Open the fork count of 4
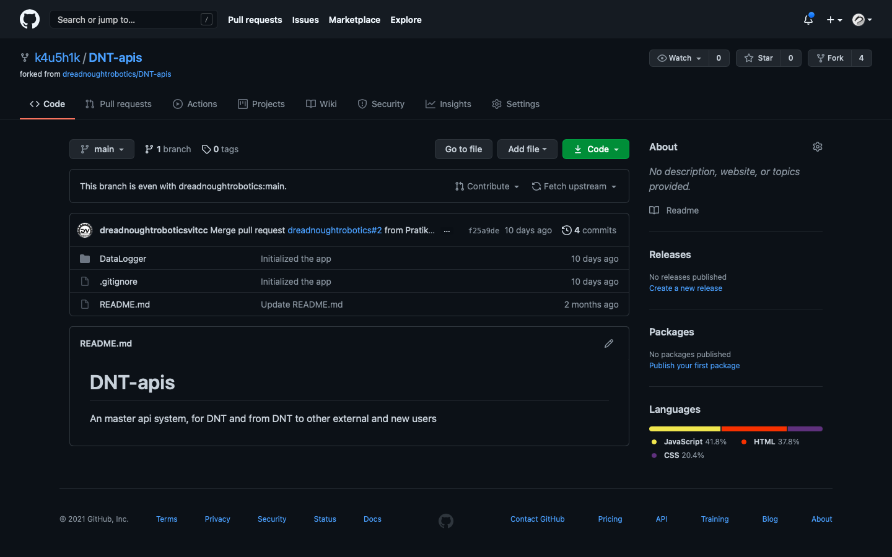Viewport: 892px width, 557px height. pos(861,58)
